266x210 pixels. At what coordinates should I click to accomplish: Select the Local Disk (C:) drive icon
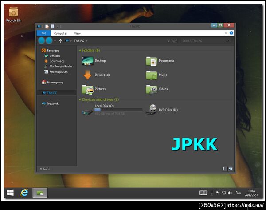[87, 111]
